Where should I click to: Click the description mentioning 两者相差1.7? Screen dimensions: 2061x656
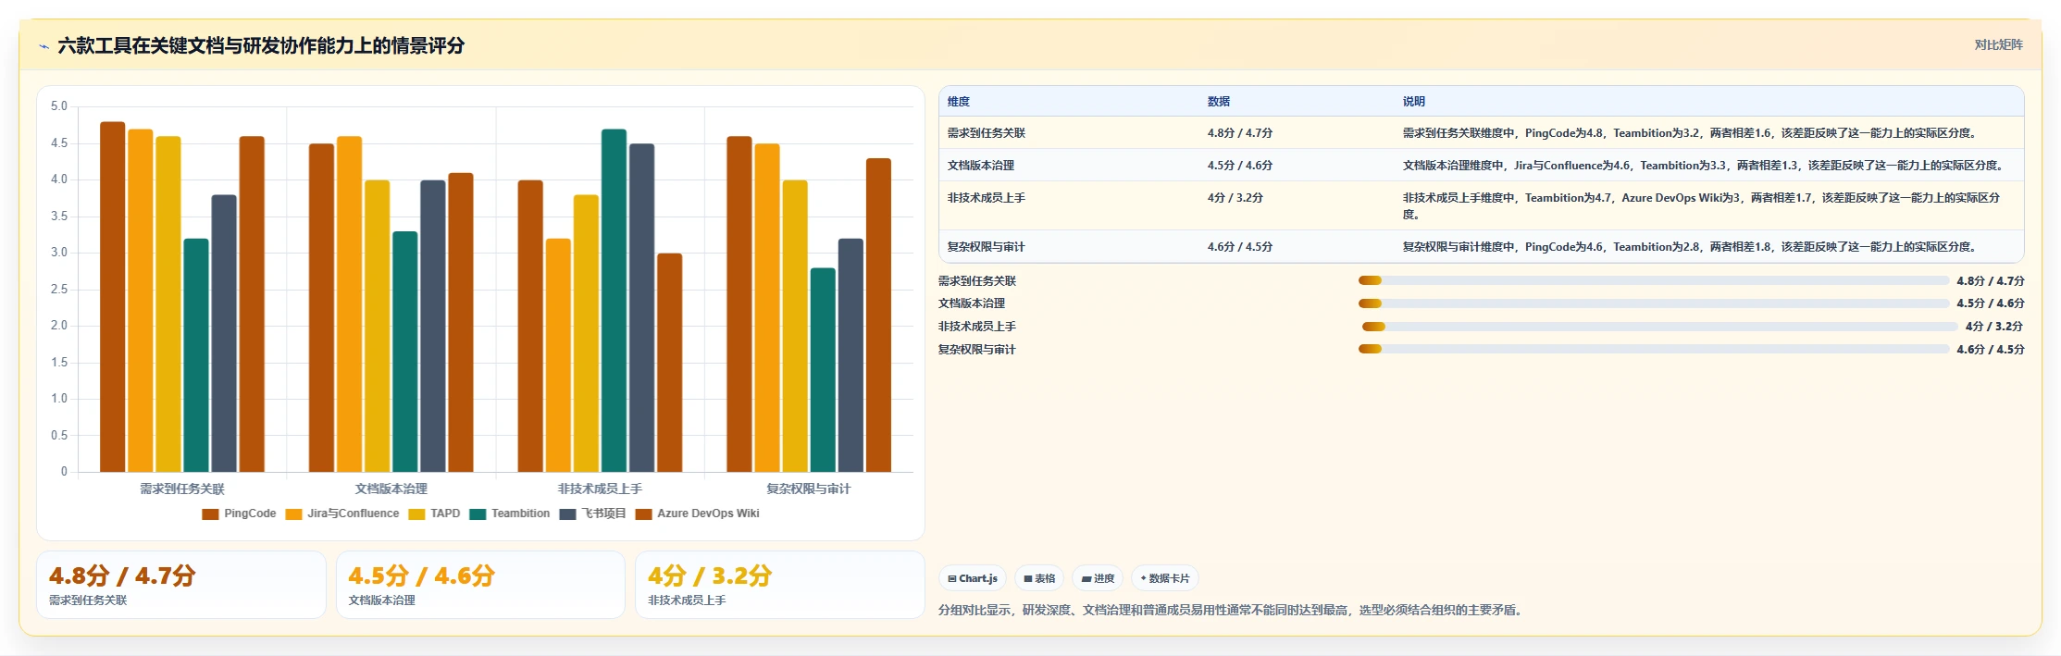(x=1702, y=206)
